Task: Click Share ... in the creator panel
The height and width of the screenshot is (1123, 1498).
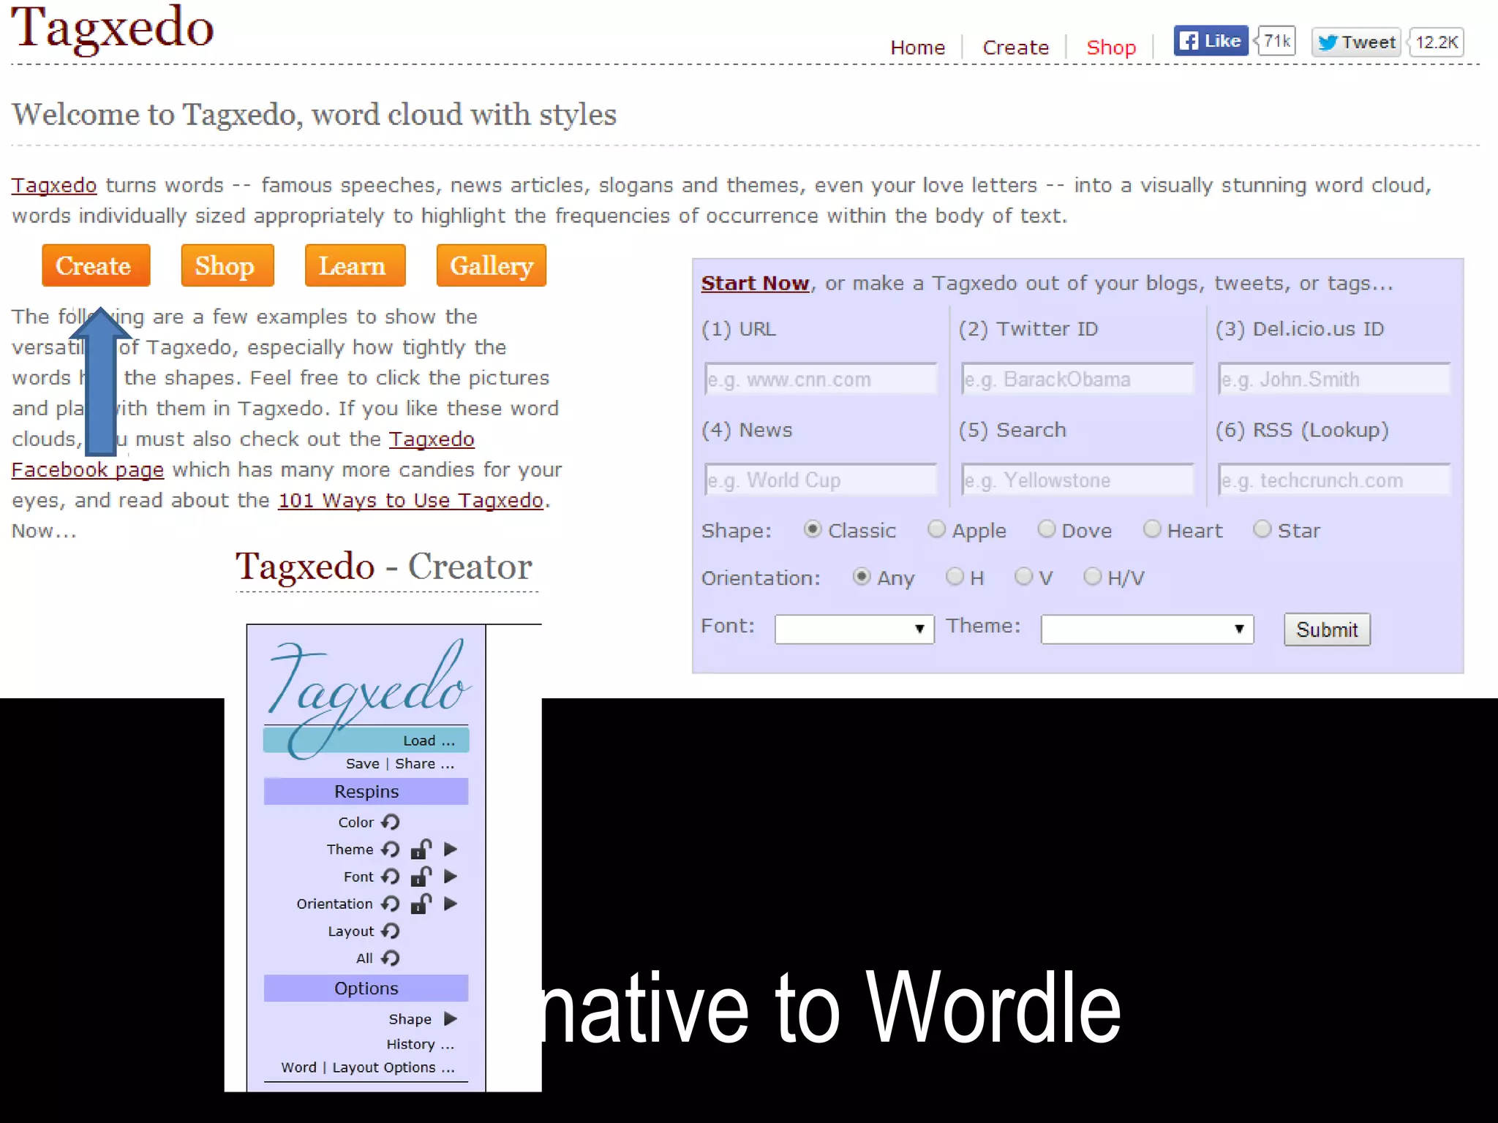Action: [x=424, y=763]
